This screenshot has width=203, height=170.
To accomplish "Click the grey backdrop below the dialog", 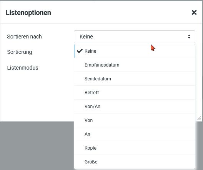I will coord(37,146).
